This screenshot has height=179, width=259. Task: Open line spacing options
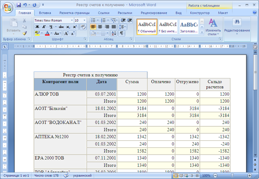(122, 27)
